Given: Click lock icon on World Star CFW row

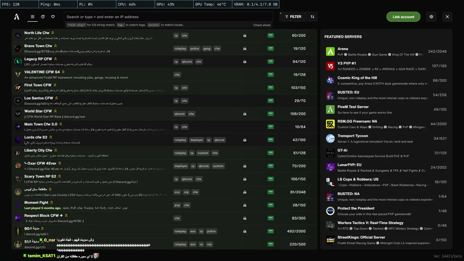Looking at the screenshot, I should click(245, 114).
